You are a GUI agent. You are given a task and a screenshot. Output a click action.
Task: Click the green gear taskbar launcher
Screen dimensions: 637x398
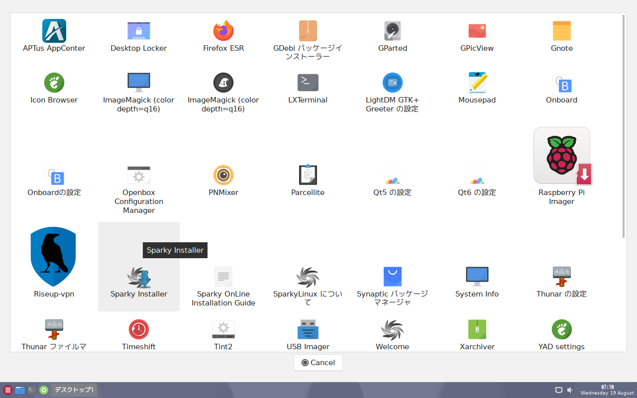[44, 390]
